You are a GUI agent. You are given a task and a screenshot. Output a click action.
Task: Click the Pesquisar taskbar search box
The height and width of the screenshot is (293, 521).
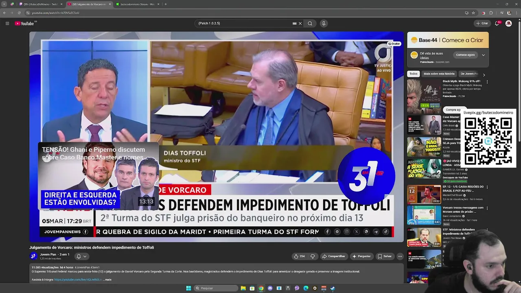pos(215,288)
